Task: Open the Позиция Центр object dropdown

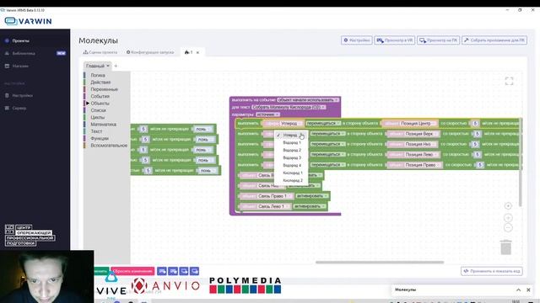Action: click(418, 124)
